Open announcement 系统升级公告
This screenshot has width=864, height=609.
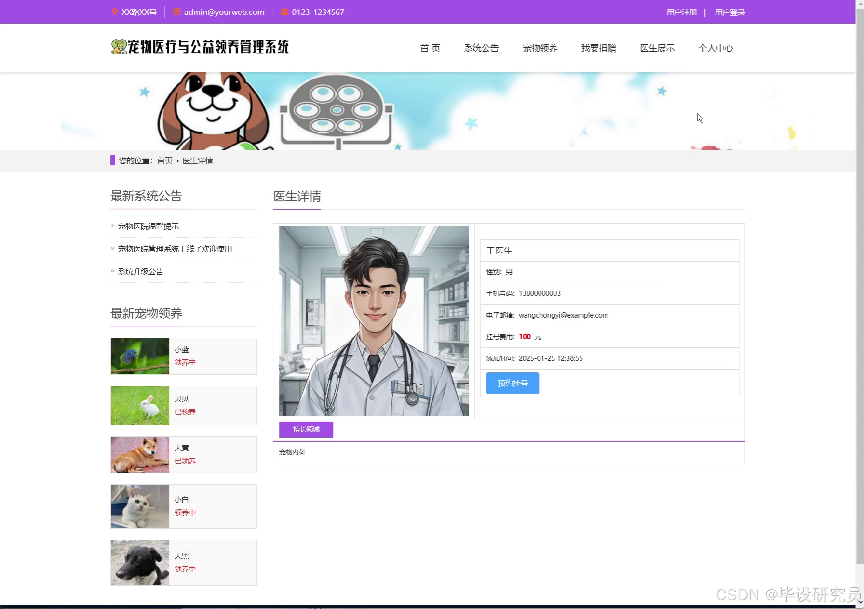pos(141,271)
